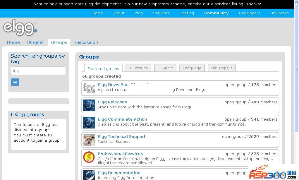
Task: Click the 'Groups' panel heading
Action: 89,57
